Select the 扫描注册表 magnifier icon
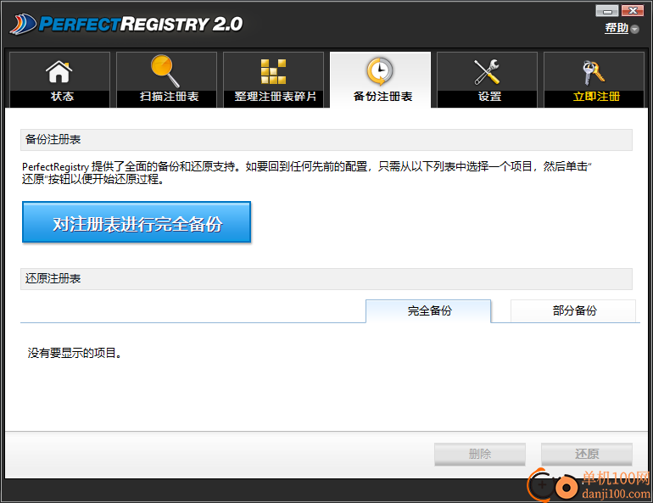Image resolution: width=653 pixels, height=503 pixels. (165, 70)
